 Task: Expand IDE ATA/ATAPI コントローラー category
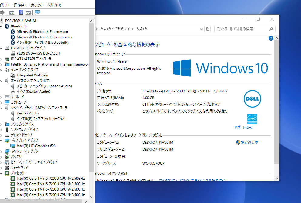coord(1,59)
